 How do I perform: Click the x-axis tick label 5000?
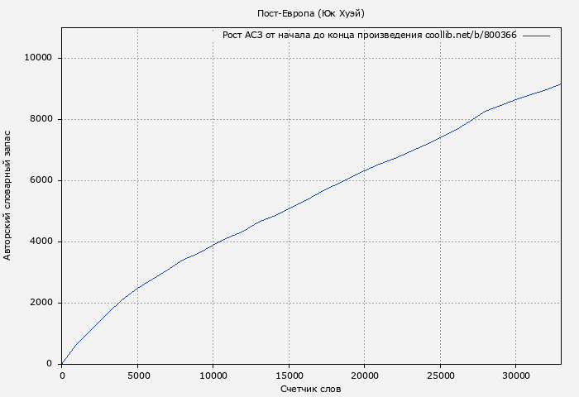coord(137,375)
